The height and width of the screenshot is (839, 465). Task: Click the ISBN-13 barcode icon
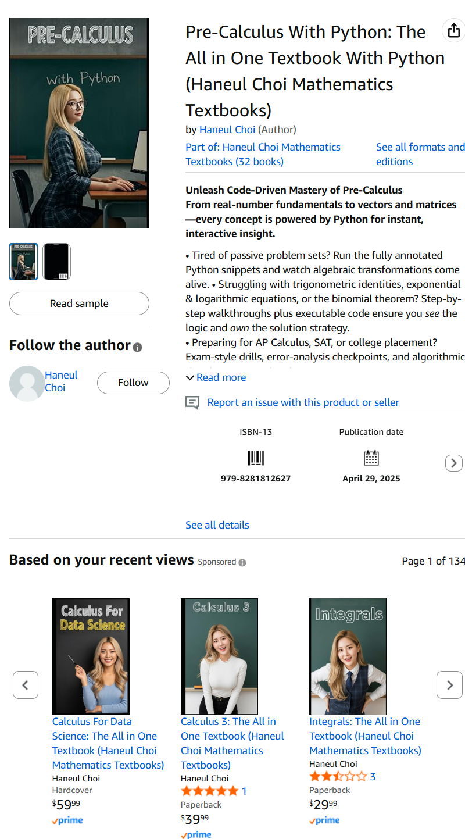[x=256, y=458]
